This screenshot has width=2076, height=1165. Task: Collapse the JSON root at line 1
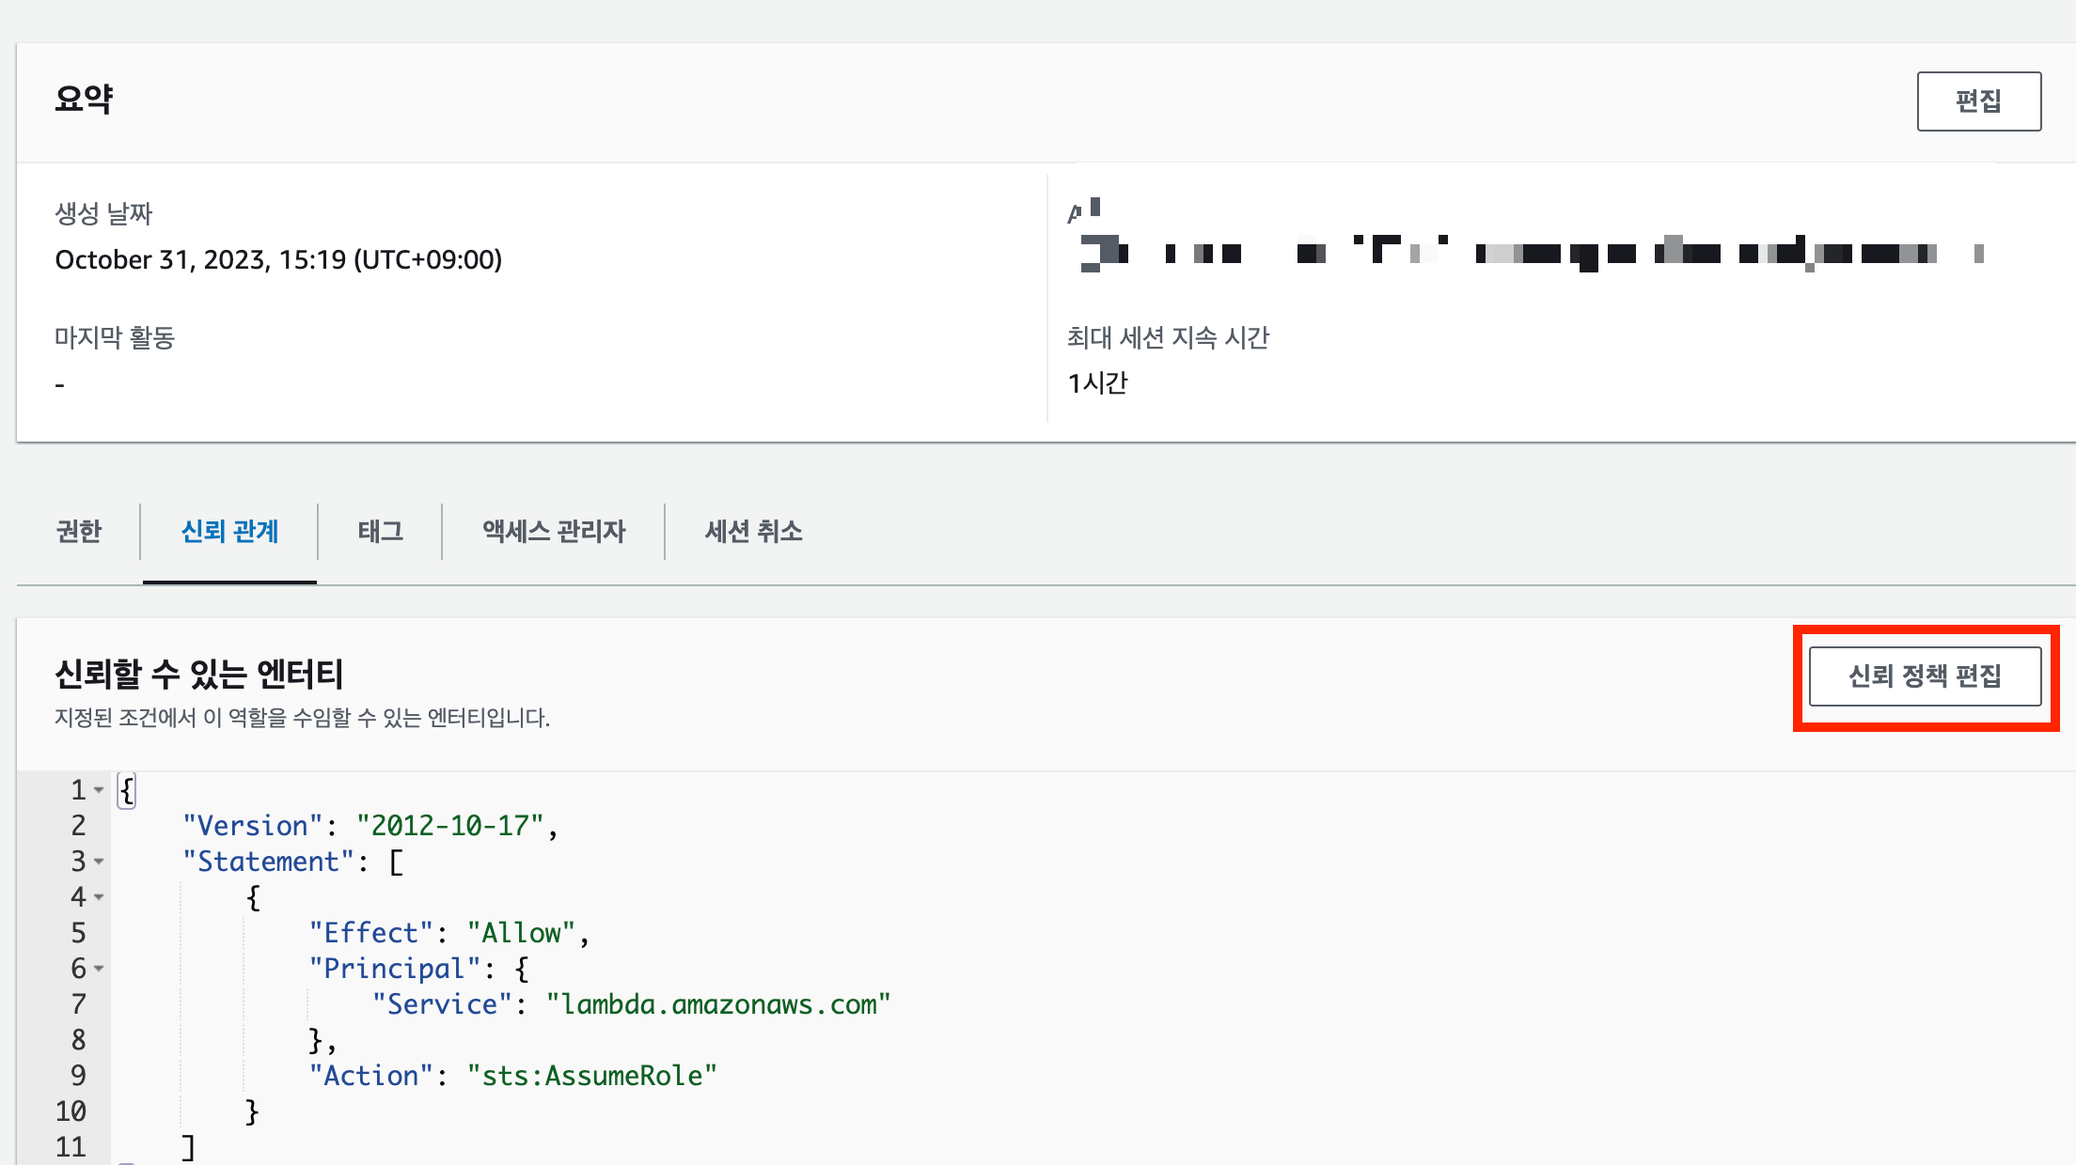[99, 790]
